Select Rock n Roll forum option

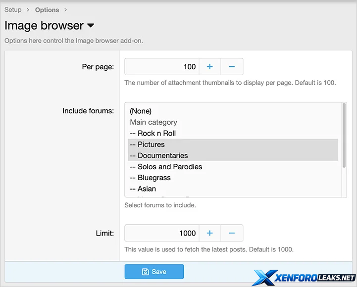tap(153, 133)
